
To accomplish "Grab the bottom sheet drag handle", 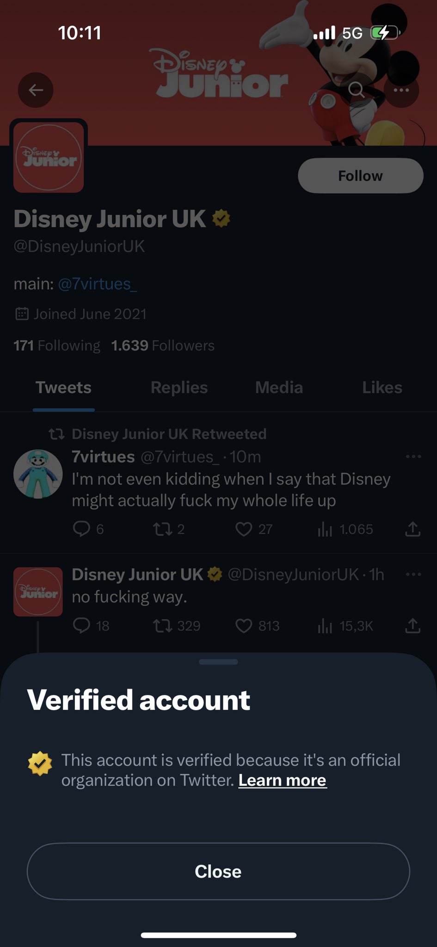I will coord(218,662).
